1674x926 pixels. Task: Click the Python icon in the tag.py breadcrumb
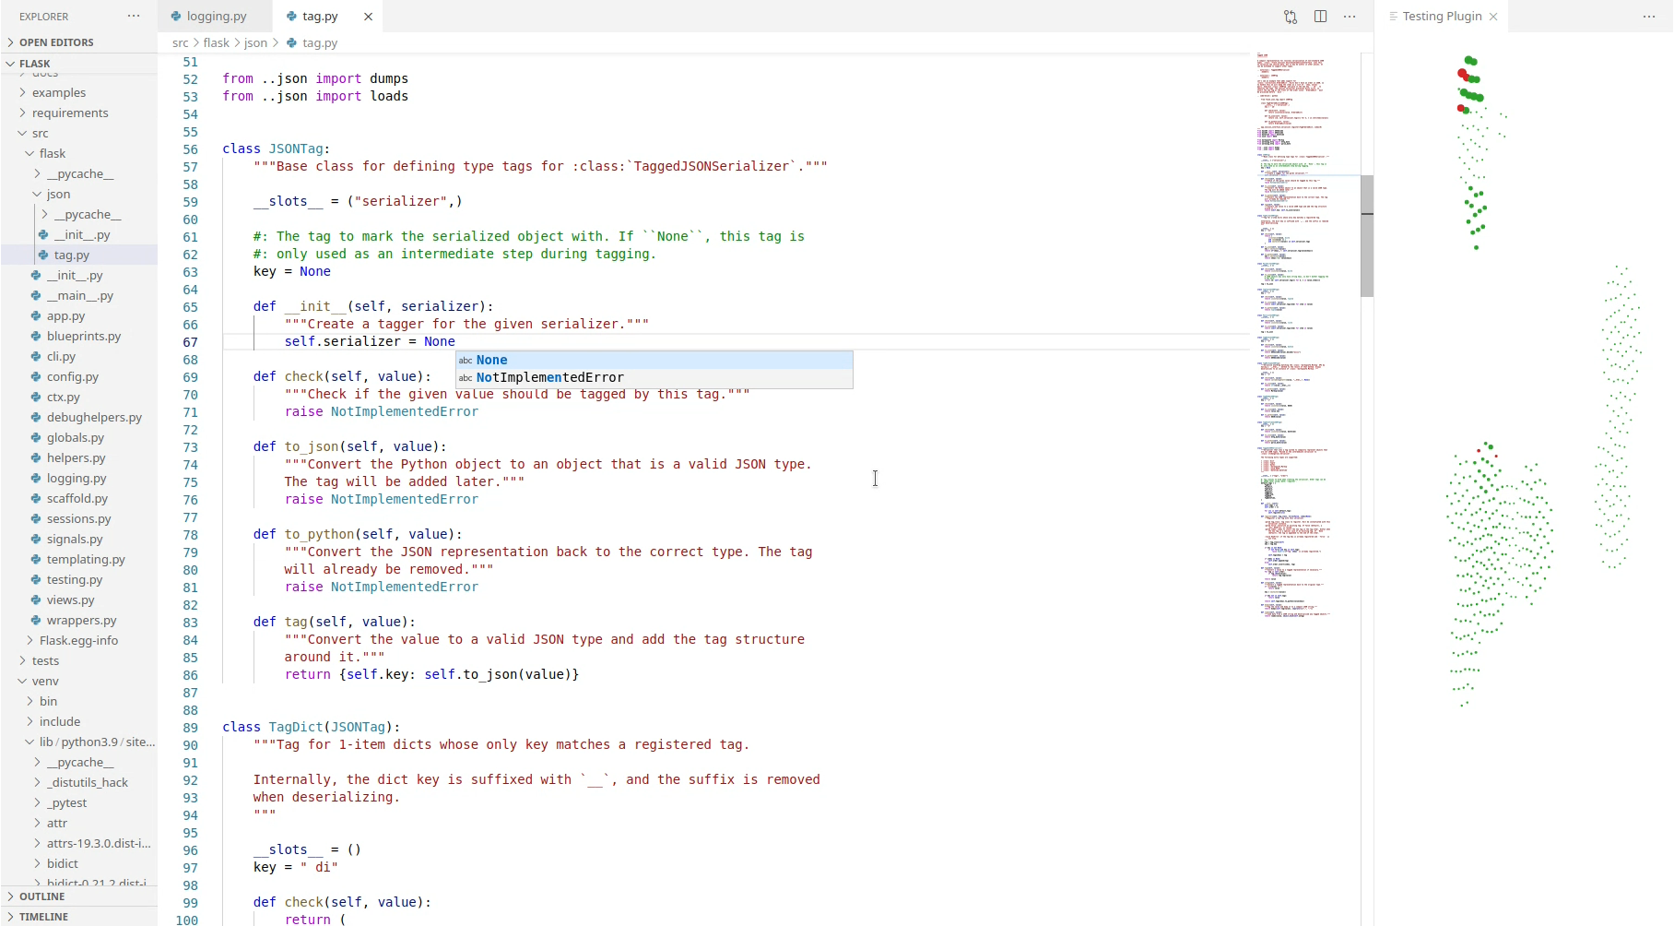[292, 42]
